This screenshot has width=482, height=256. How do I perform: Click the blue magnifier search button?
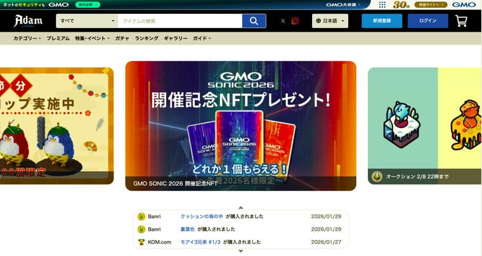(254, 21)
